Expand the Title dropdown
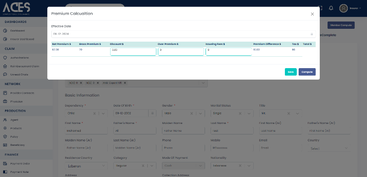The width and height of the screenshot is (367, 177). 297,113
